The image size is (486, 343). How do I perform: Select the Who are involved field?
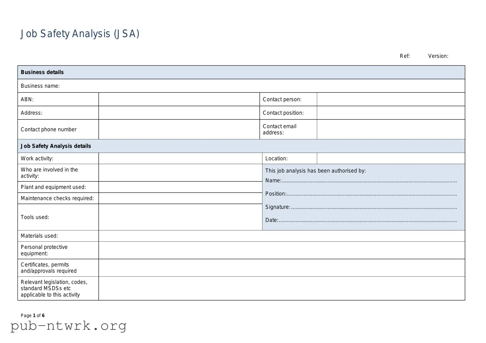[x=178, y=173]
